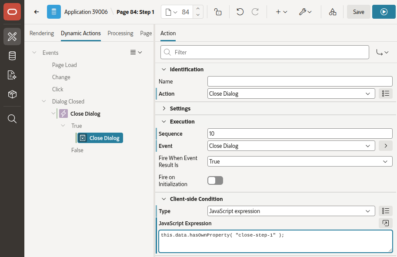The image size is (397, 257).
Task: Select Click event node
Action: pos(57,89)
